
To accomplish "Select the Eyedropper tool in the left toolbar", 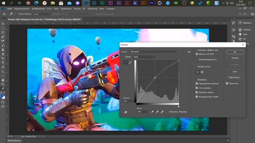I will (x=3, y=89).
